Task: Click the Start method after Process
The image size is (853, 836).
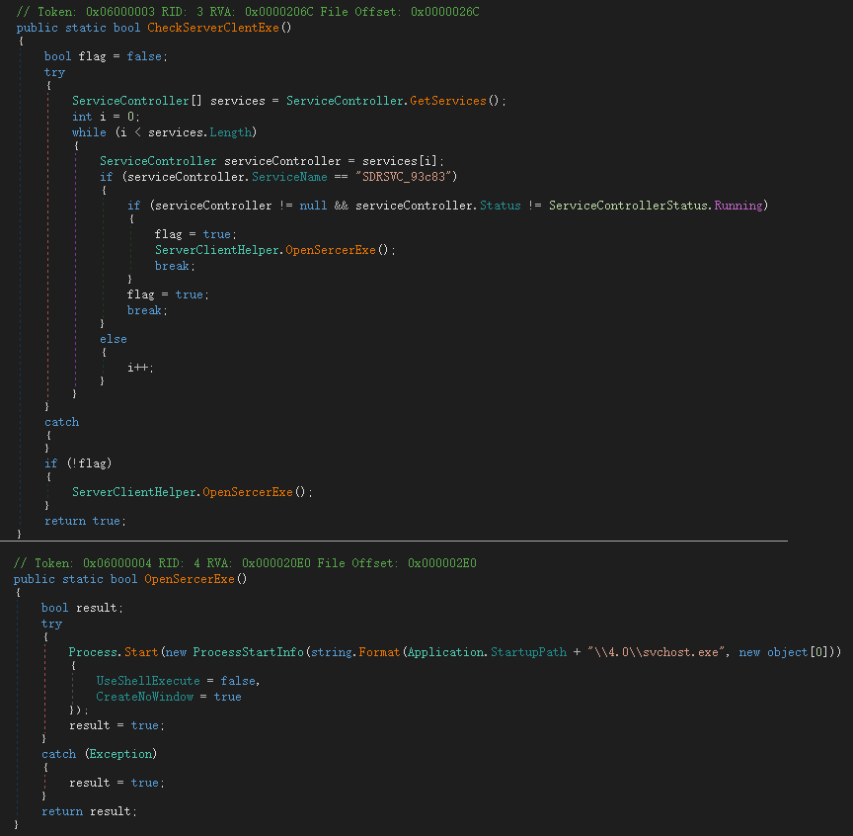Action: [139, 653]
